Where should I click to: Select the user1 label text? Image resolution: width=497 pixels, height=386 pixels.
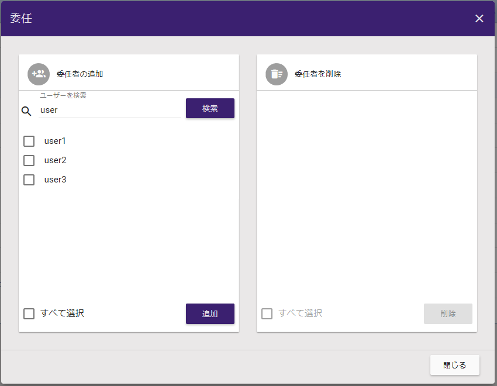pyautogui.click(x=55, y=141)
